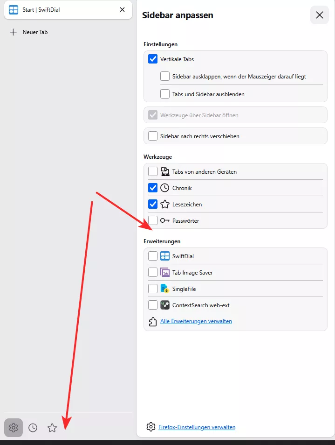
Task: Enable the Passwörter tool checkbox
Action: coord(153,220)
